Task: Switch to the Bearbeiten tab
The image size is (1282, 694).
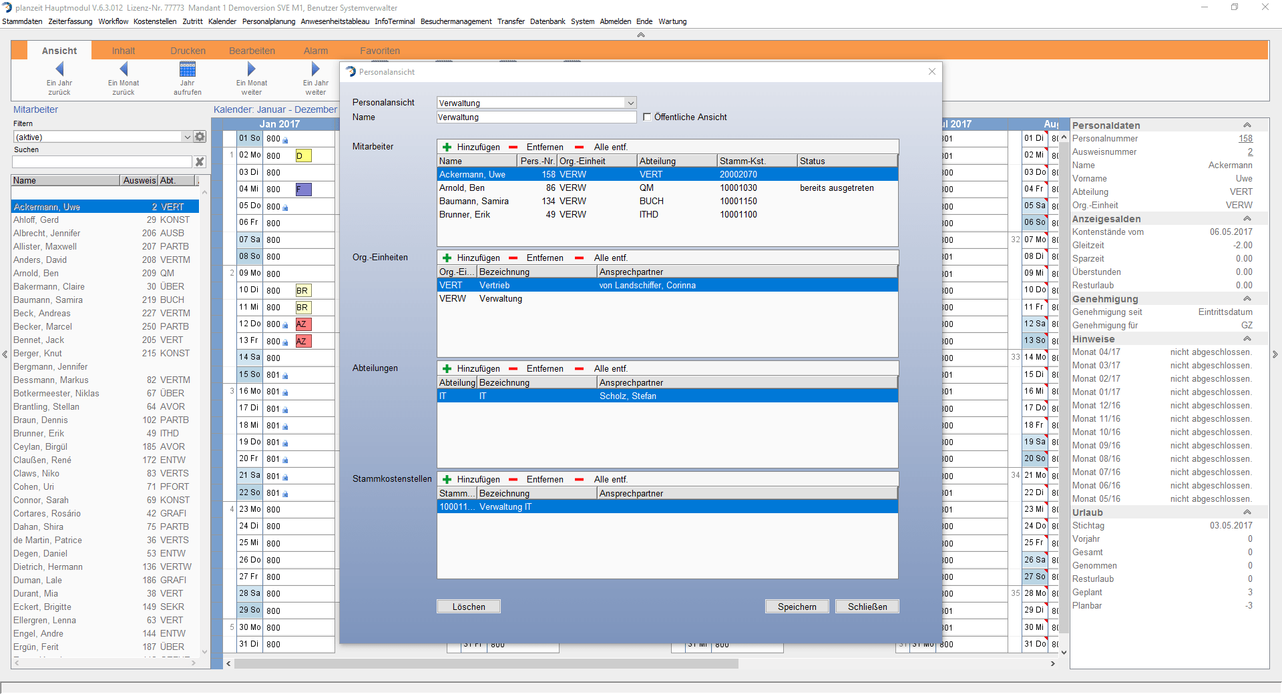Action: pos(252,51)
